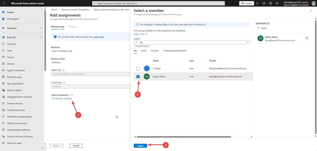Screen dimensions: 317x151
Task: Open Entra agents in sidebar
Action: coord(13,19)
